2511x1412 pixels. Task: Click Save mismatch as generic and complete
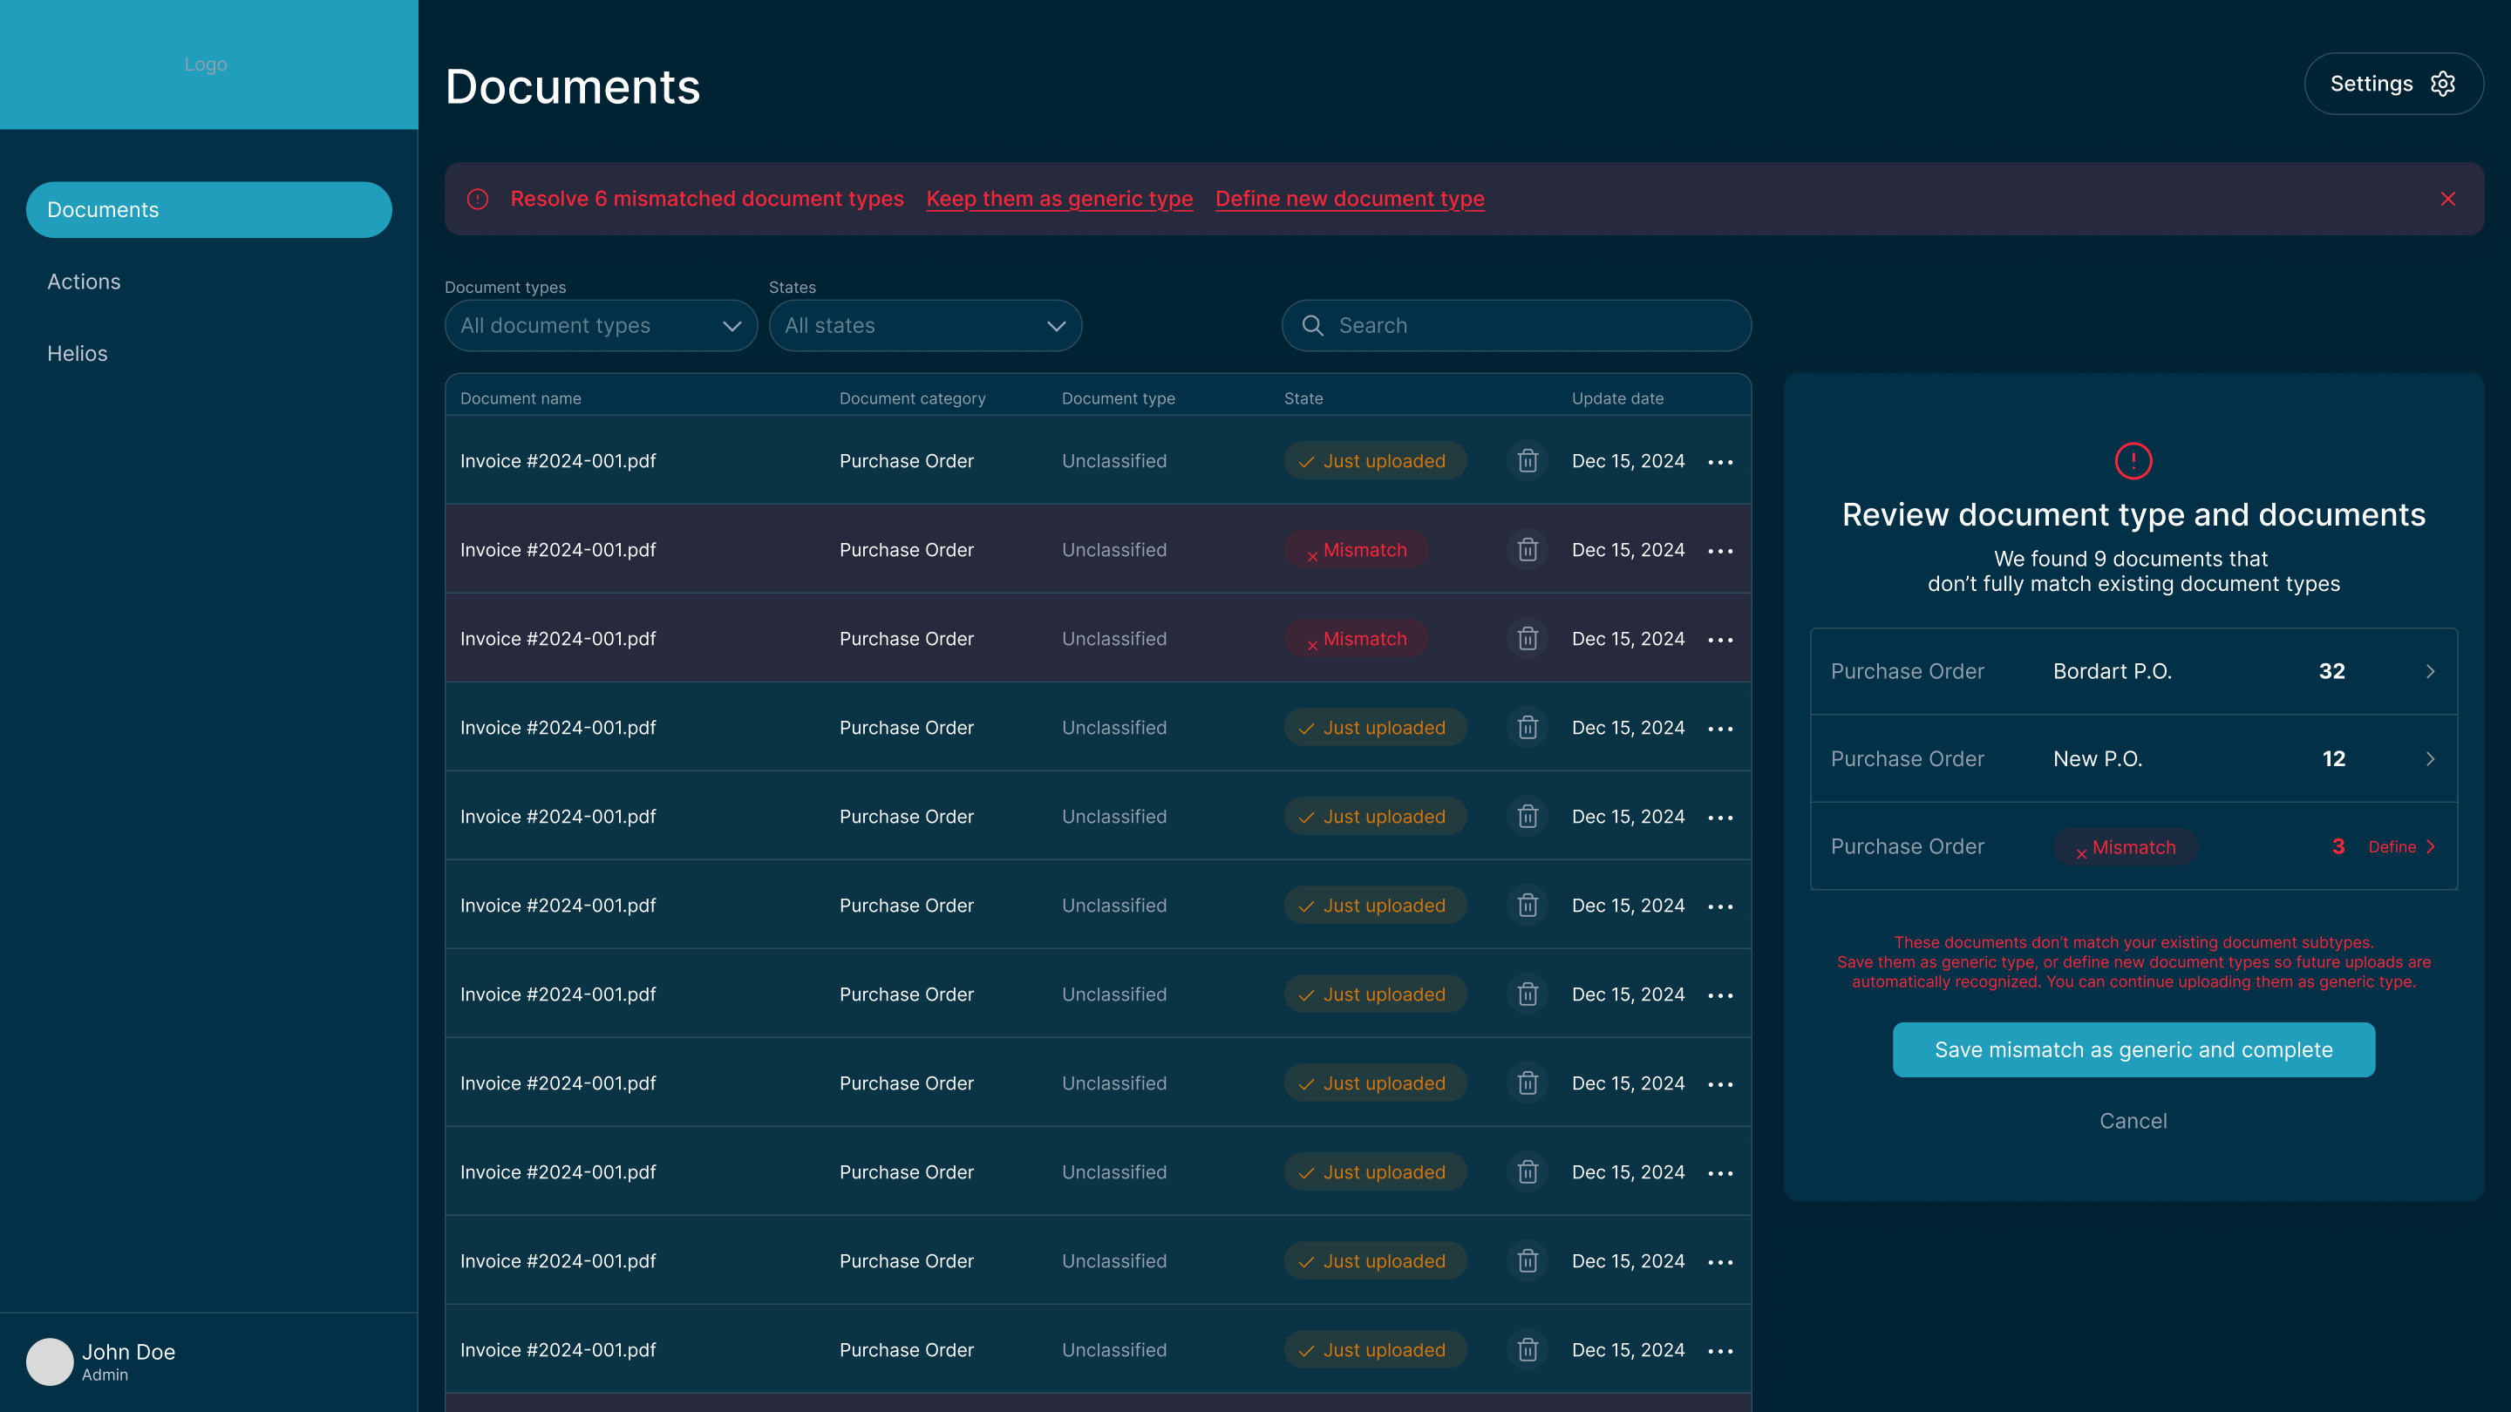[2133, 1049]
